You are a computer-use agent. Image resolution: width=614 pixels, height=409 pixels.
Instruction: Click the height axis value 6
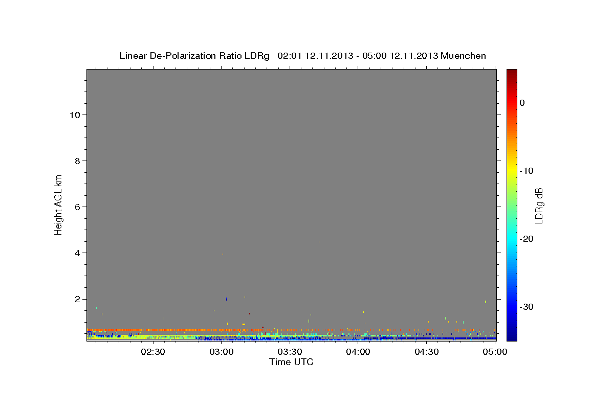tap(76, 207)
